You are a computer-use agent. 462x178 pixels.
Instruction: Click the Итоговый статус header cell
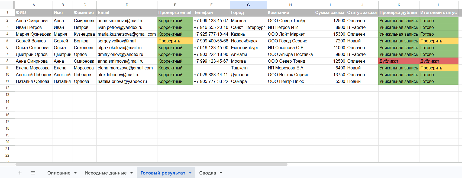[x=439, y=12]
